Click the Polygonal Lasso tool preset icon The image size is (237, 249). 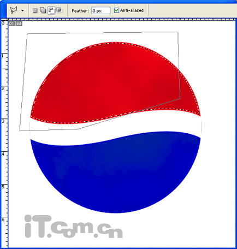click(x=14, y=10)
